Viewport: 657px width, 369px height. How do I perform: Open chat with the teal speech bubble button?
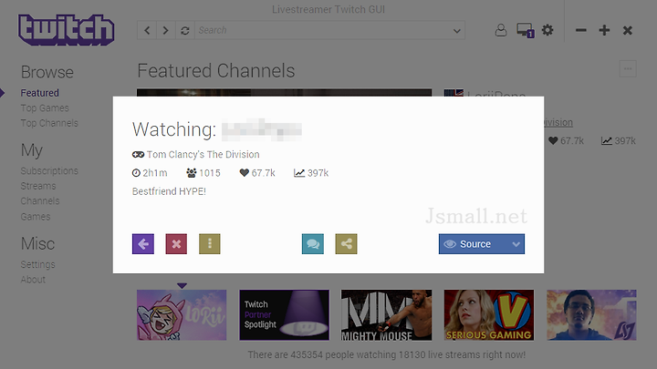click(x=313, y=244)
